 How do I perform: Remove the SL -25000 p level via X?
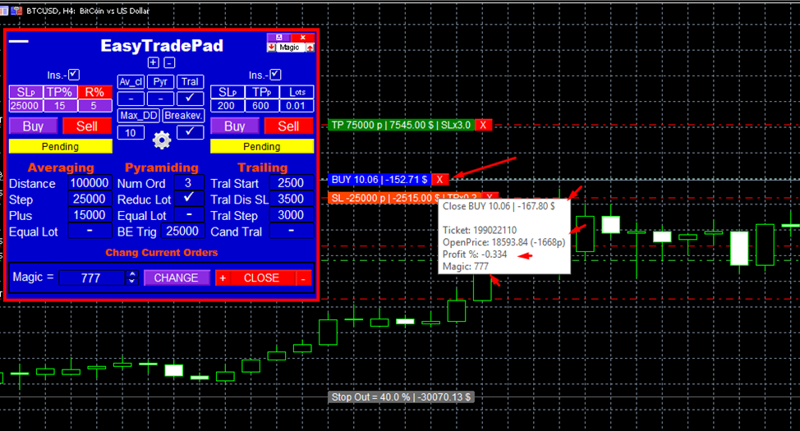click(x=490, y=197)
